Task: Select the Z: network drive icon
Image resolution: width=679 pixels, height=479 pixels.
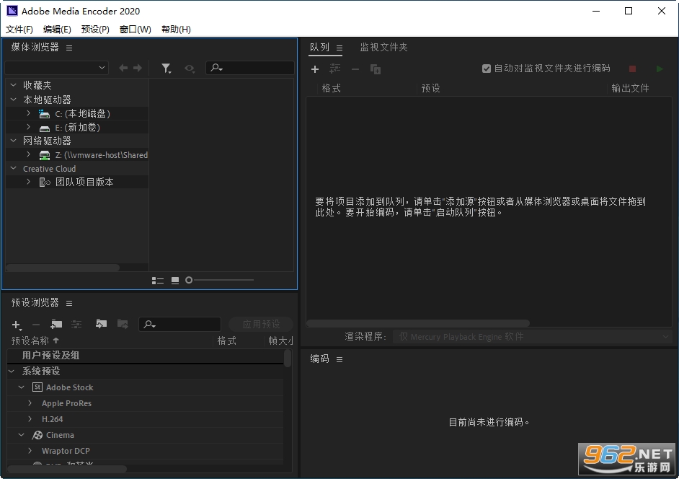Action: point(44,155)
